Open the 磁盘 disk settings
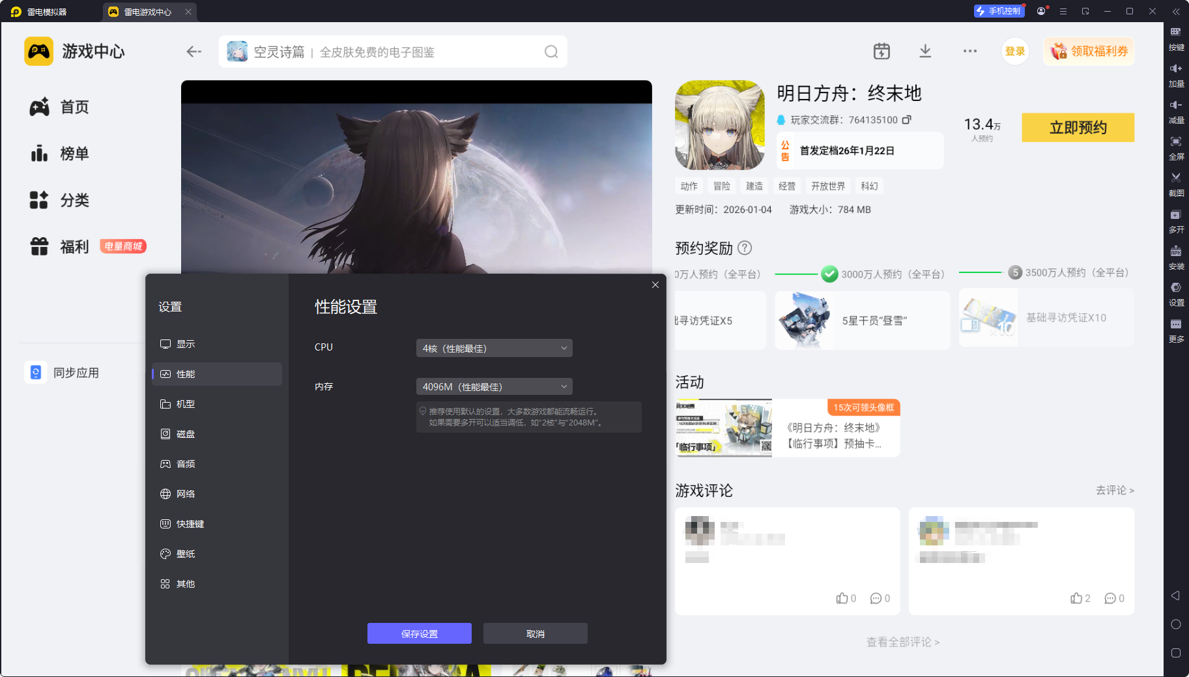Viewport: 1189px width, 677px height. coord(217,434)
